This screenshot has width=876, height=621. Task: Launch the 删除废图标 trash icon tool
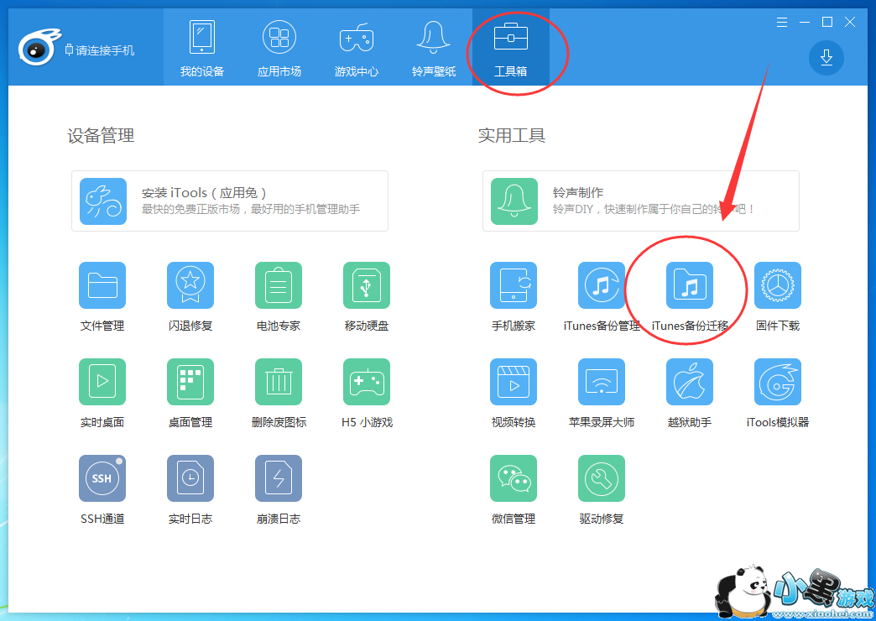click(x=279, y=382)
